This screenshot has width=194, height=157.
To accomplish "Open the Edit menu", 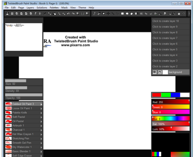I will point(13,8).
